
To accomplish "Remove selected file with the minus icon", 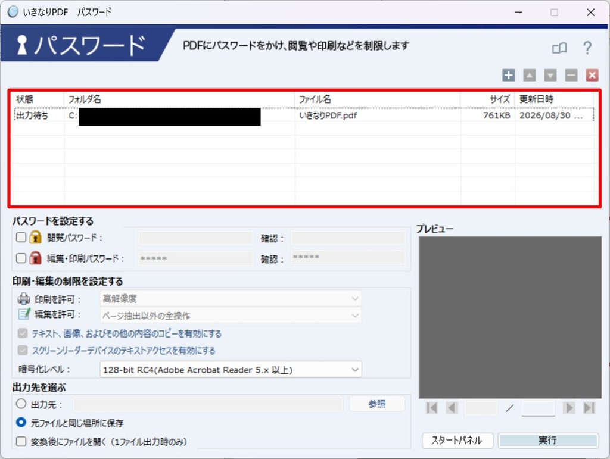I will 571,75.
